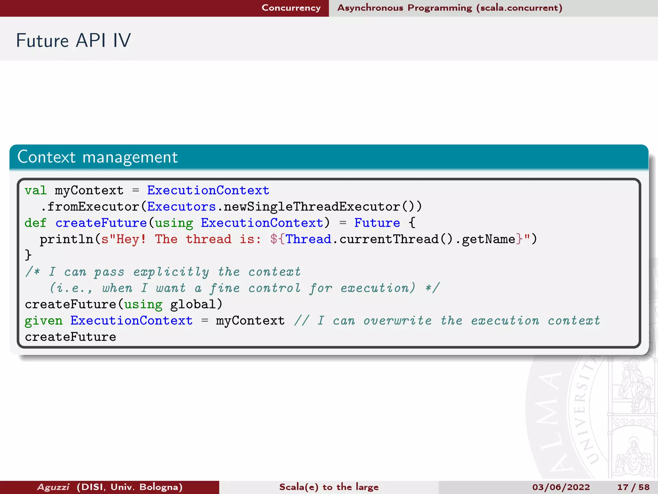Click 'given ExecutionContext = myContext' code
Screen dimensions: 658x494
(x=155, y=321)
